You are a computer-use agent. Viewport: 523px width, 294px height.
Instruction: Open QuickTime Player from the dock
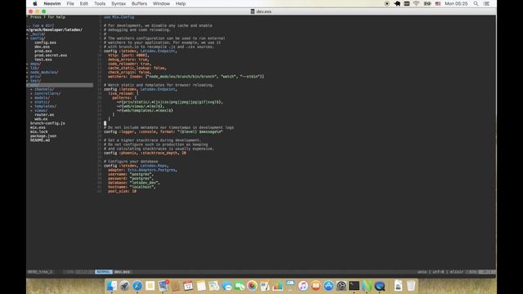pos(379,286)
